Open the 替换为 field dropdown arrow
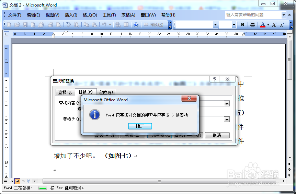This screenshot has width=296, height=194. 227,119
